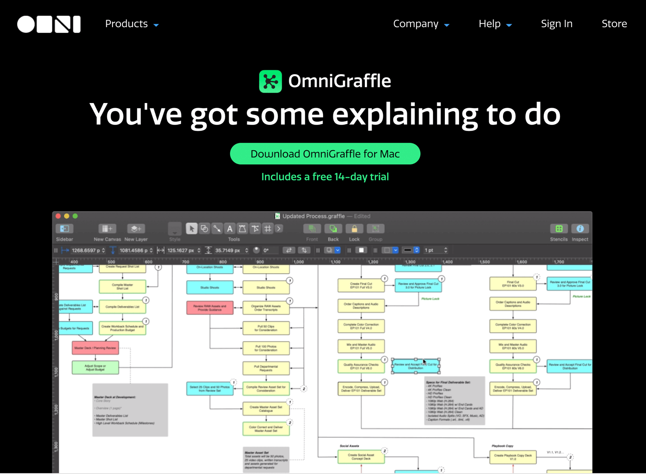Screen dimensions: 646x474
Task: Select the Create Master Asset Set Catalogue node
Action: (x=266, y=409)
